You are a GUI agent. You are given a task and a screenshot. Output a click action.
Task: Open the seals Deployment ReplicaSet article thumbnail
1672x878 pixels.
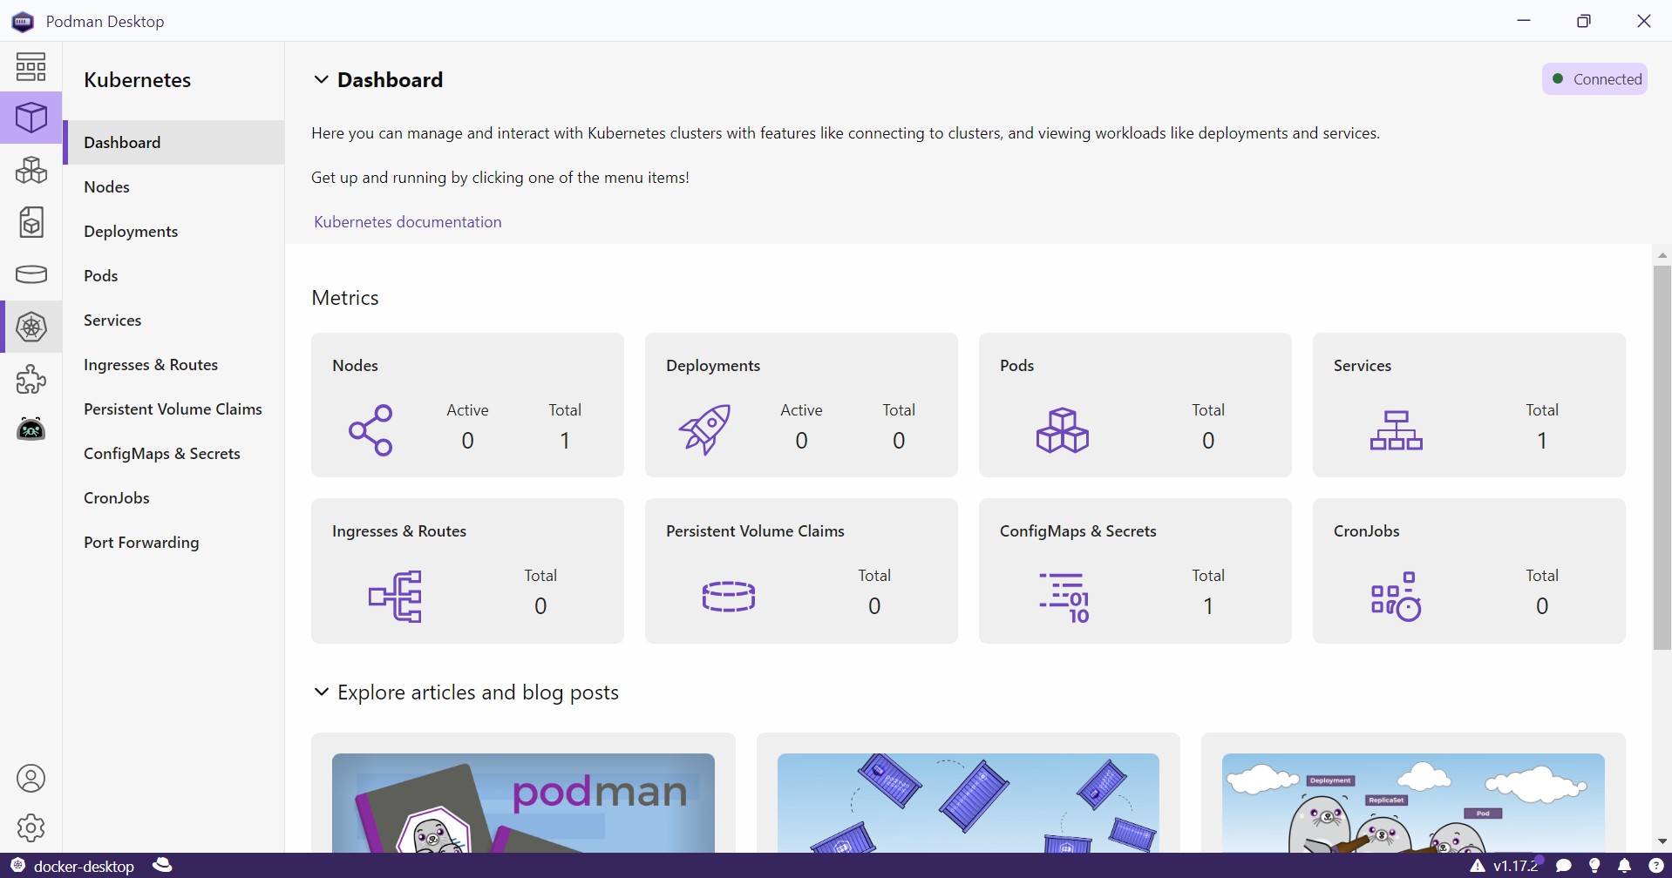(1413, 802)
